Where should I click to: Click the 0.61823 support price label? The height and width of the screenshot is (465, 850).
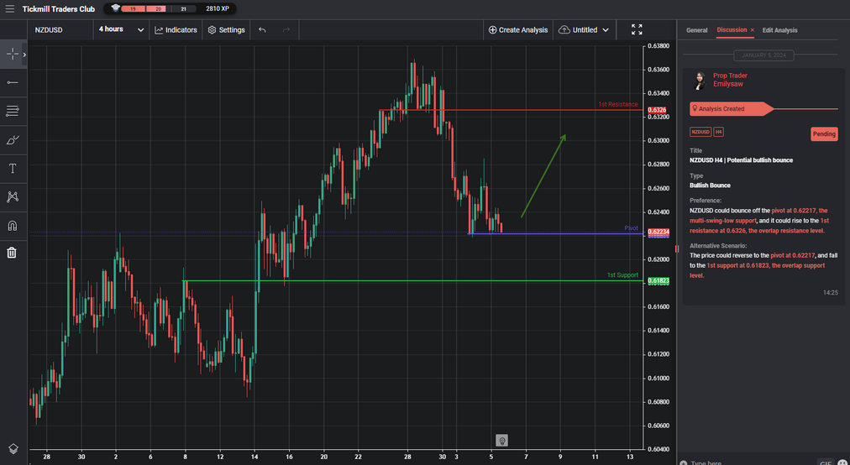click(x=658, y=280)
